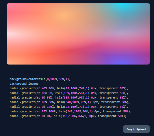Click the background-color hsla(0,100%,50%,1) line
The image size is (154, 136).
(x=40, y=79)
